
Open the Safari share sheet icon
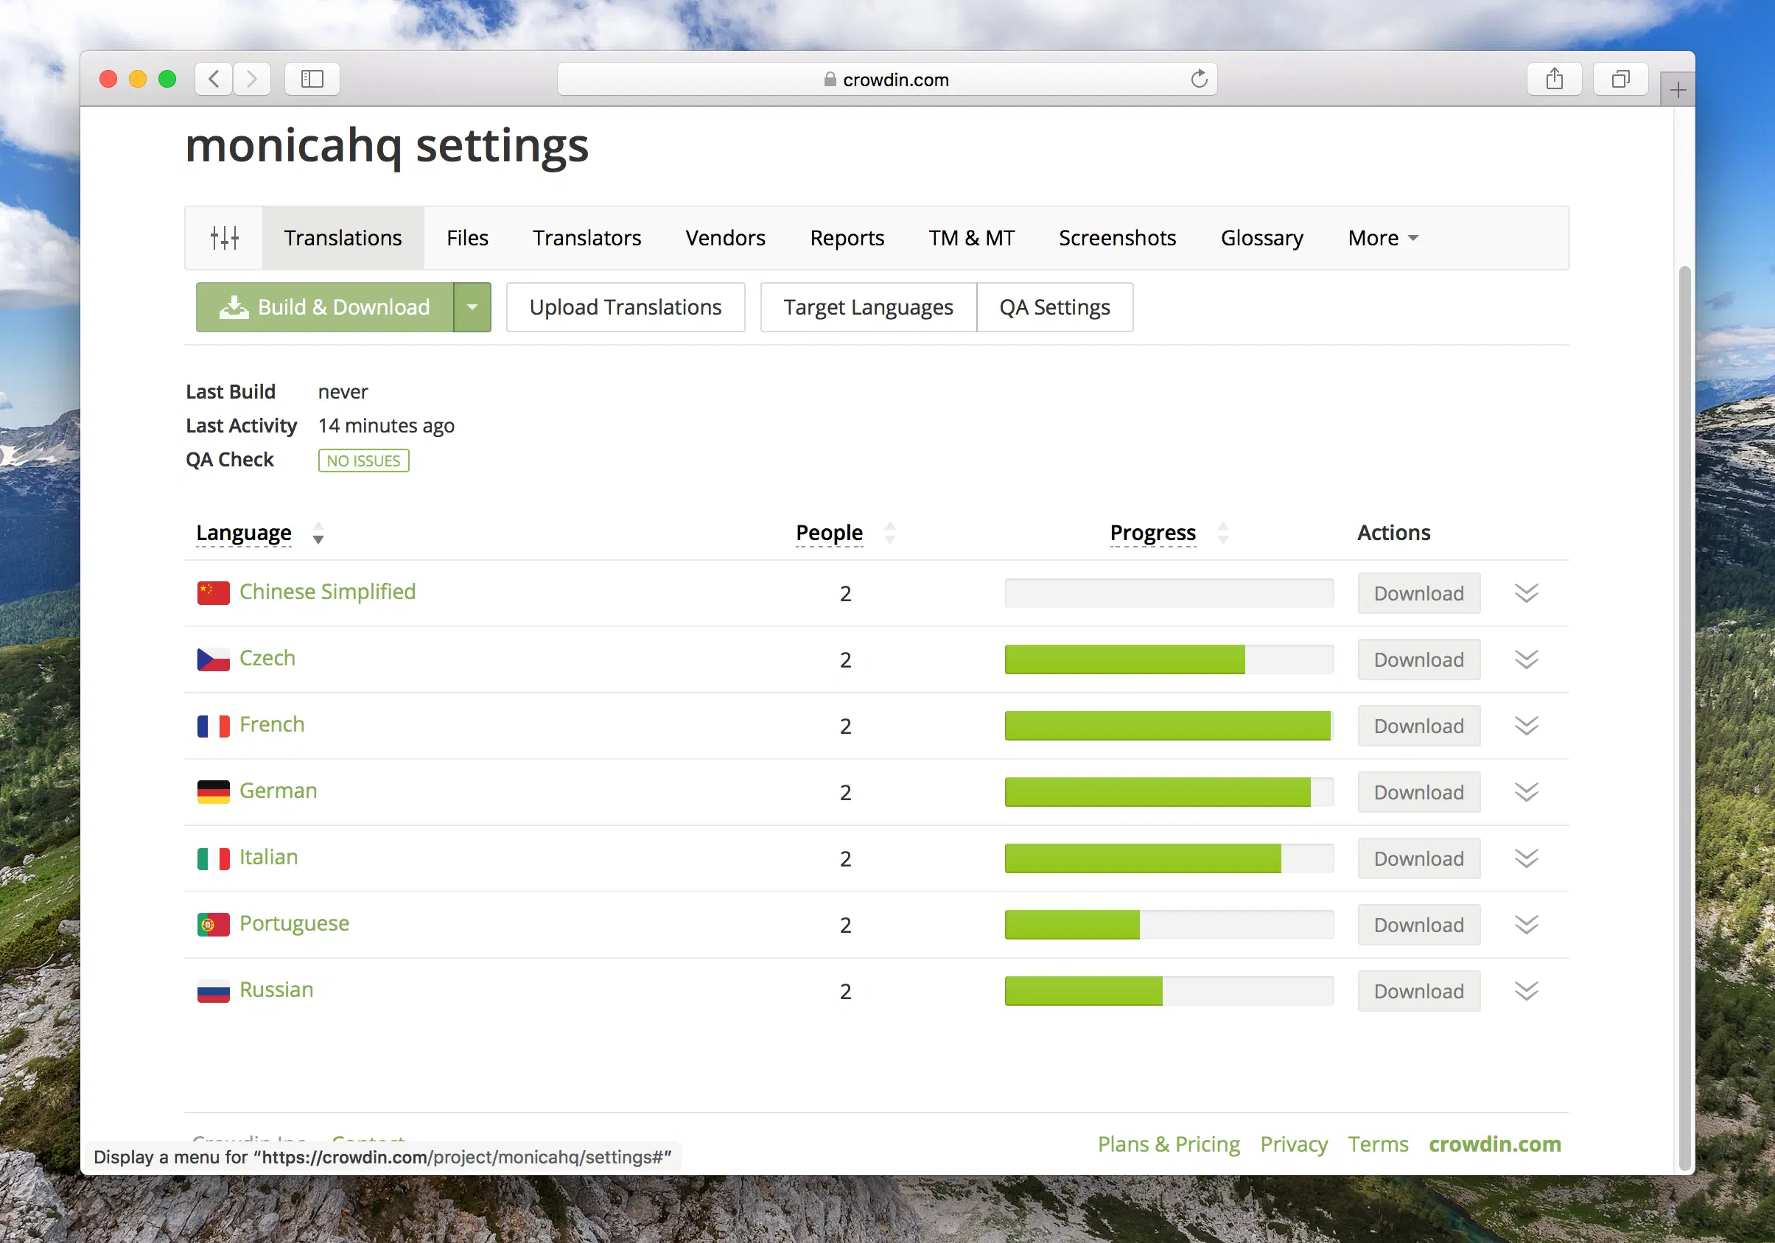pyautogui.click(x=1555, y=79)
